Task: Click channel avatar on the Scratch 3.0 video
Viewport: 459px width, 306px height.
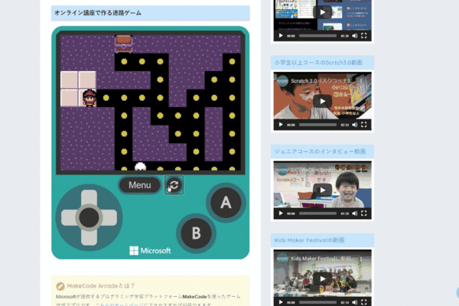Action: pyautogui.click(x=282, y=81)
